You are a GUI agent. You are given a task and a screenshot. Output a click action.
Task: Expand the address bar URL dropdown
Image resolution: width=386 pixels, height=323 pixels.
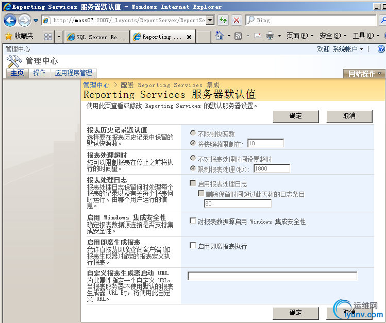[x=210, y=20]
